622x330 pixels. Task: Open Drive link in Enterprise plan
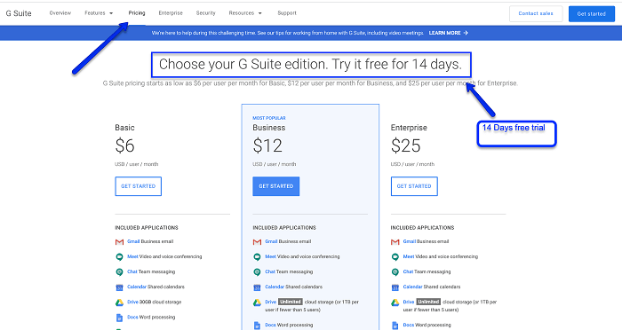tap(409, 302)
